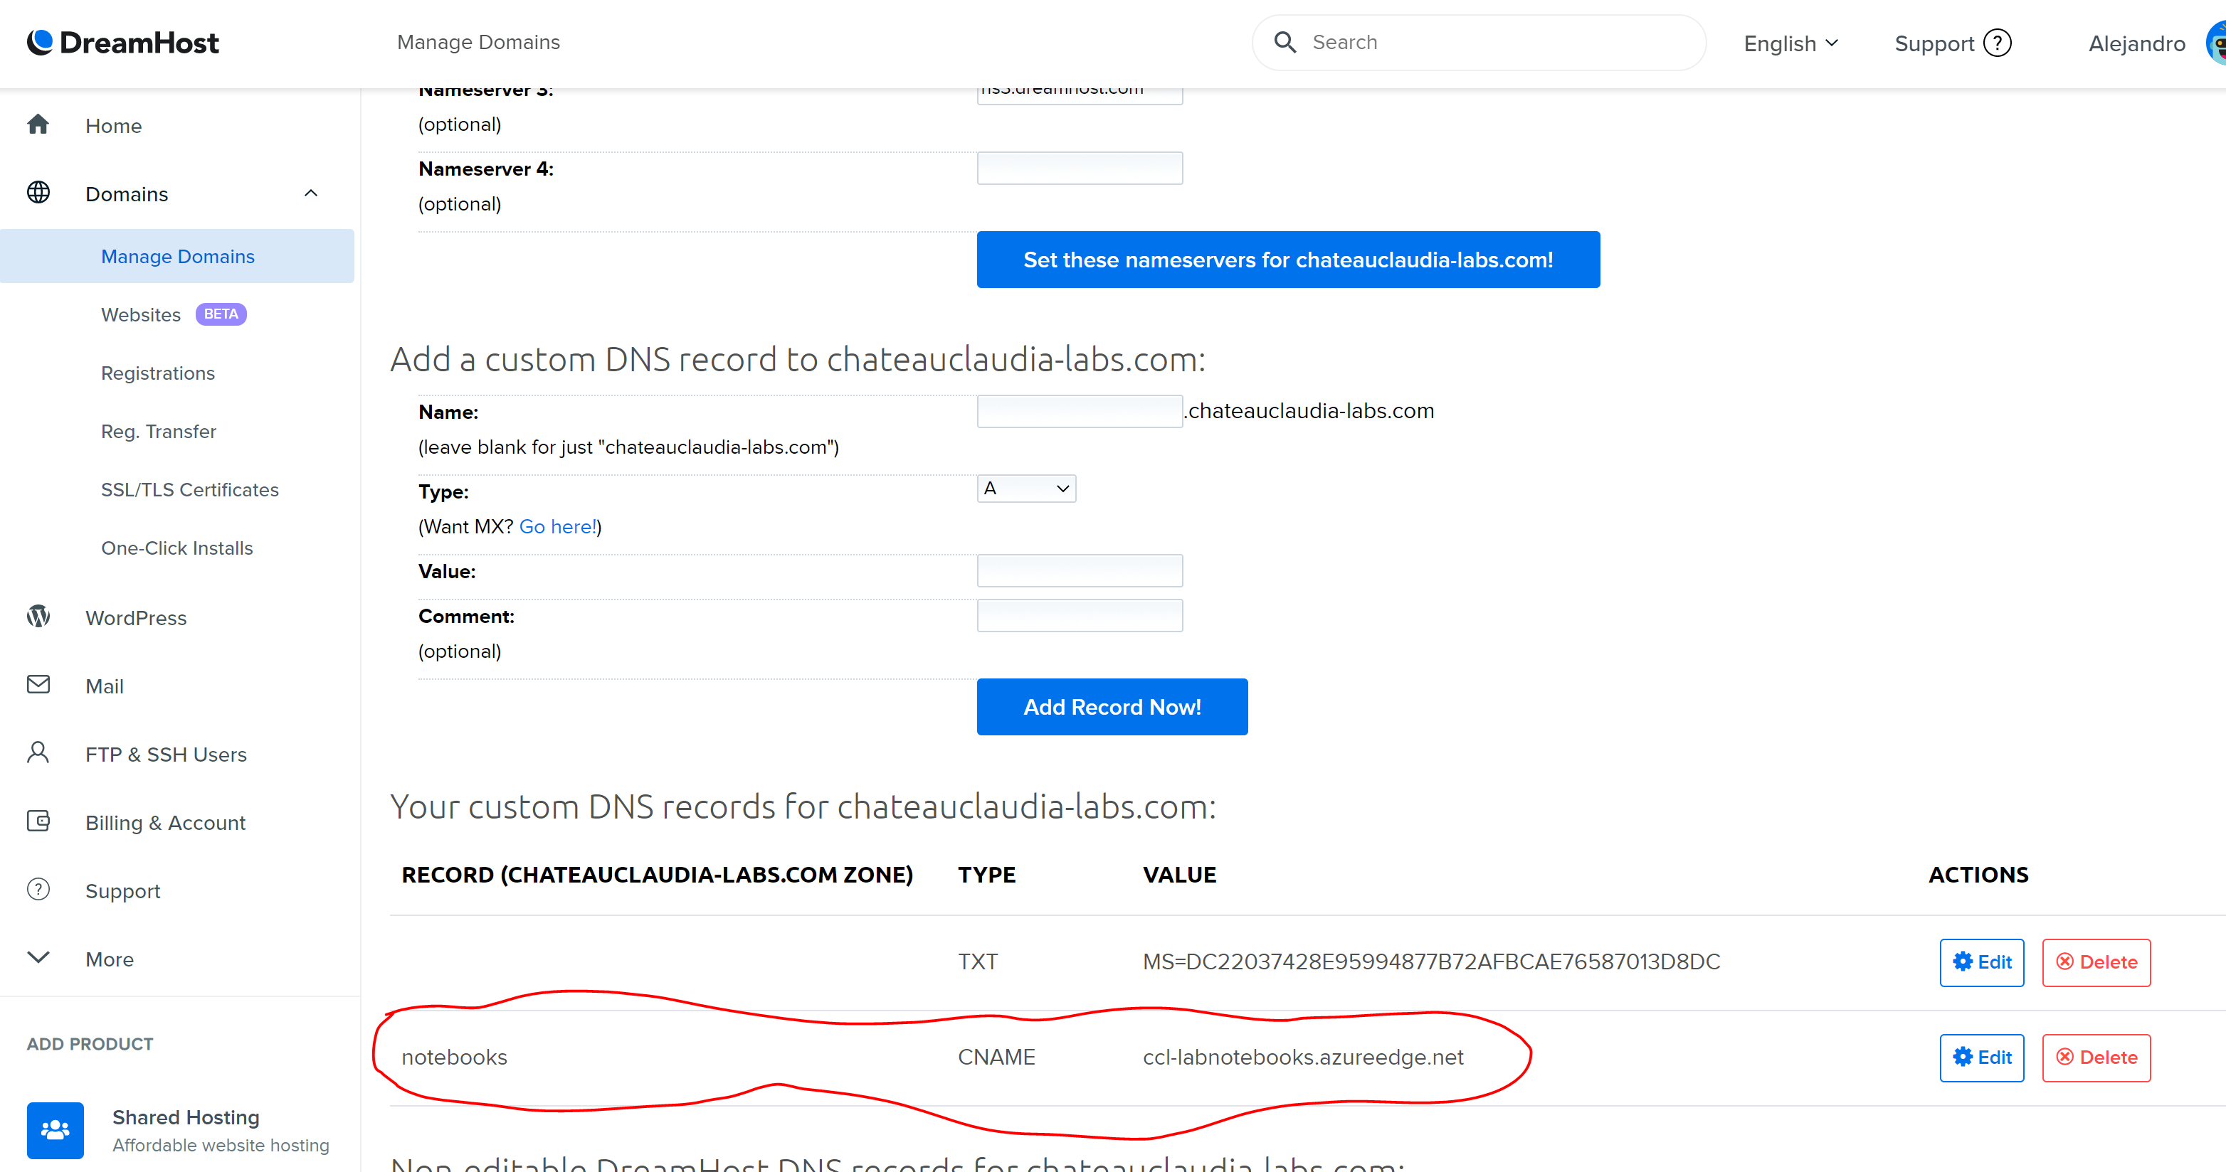
Task: Click the Support question mark icon in header
Action: [x=1997, y=43]
